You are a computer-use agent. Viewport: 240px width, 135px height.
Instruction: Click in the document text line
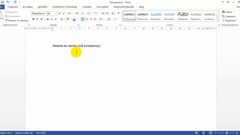(x=76, y=46)
